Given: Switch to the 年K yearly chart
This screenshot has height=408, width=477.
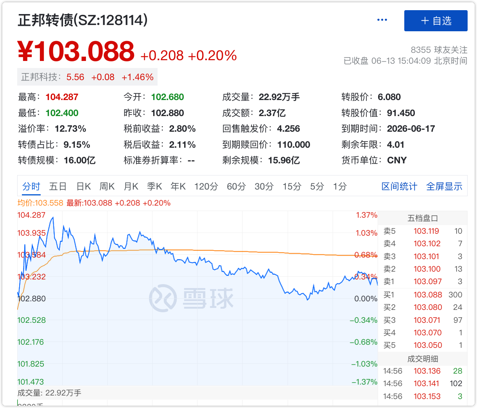Looking at the screenshot, I should pos(178,187).
